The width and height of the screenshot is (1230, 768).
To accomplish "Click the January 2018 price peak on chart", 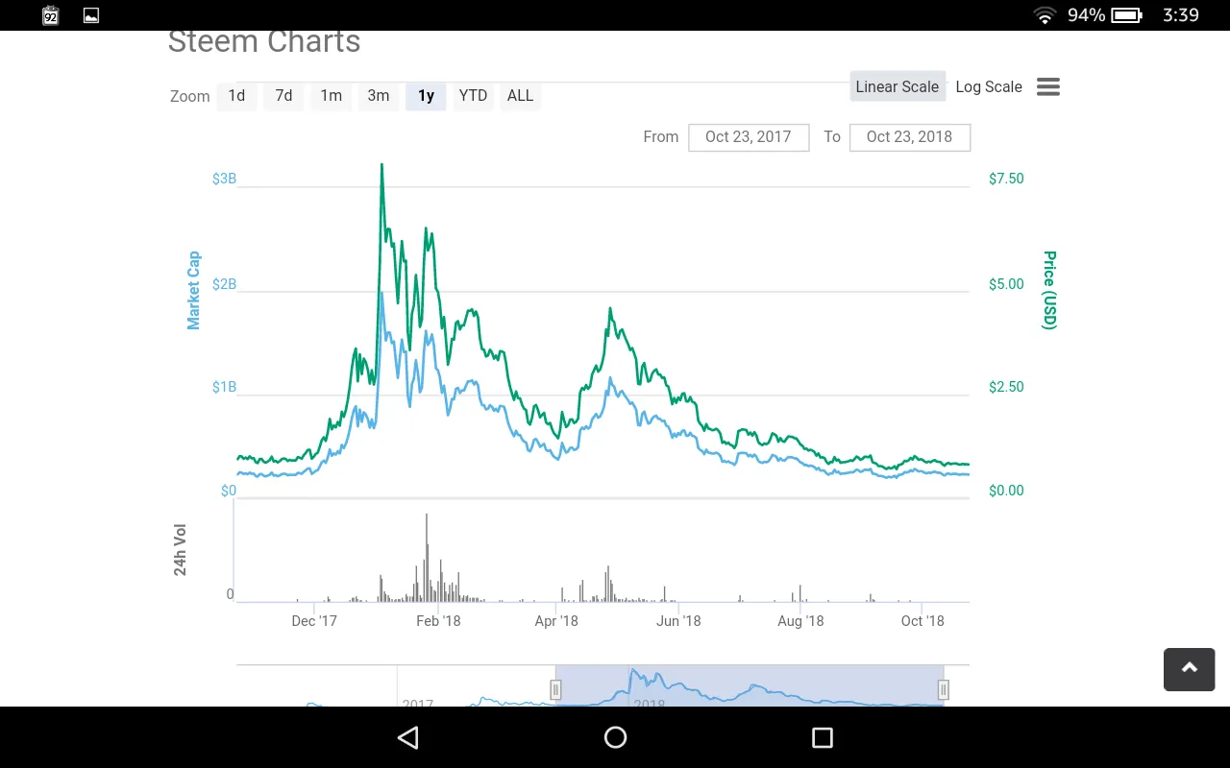I will coord(381,165).
